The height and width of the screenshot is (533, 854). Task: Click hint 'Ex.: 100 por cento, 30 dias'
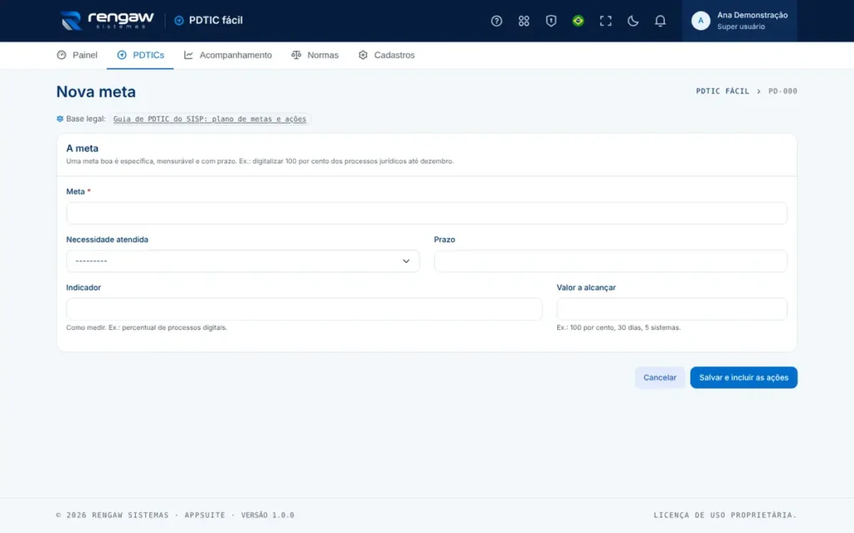pyautogui.click(x=618, y=327)
